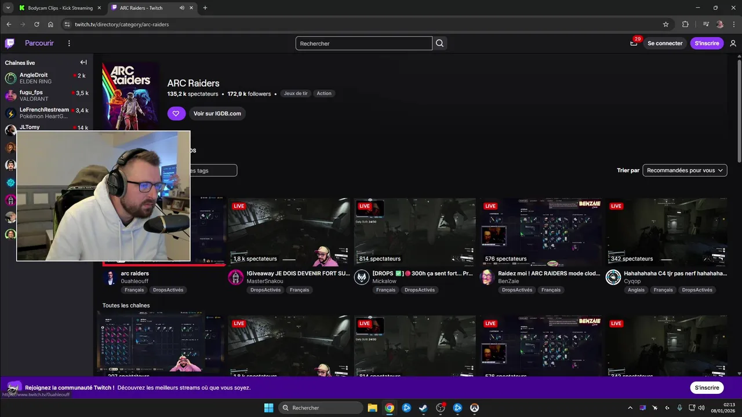
Task: Open AngleDroit's avatar in the sidebar
Action: coord(10,78)
